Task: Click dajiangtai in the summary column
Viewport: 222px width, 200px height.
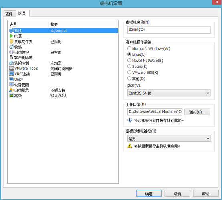Action: (59, 31)
